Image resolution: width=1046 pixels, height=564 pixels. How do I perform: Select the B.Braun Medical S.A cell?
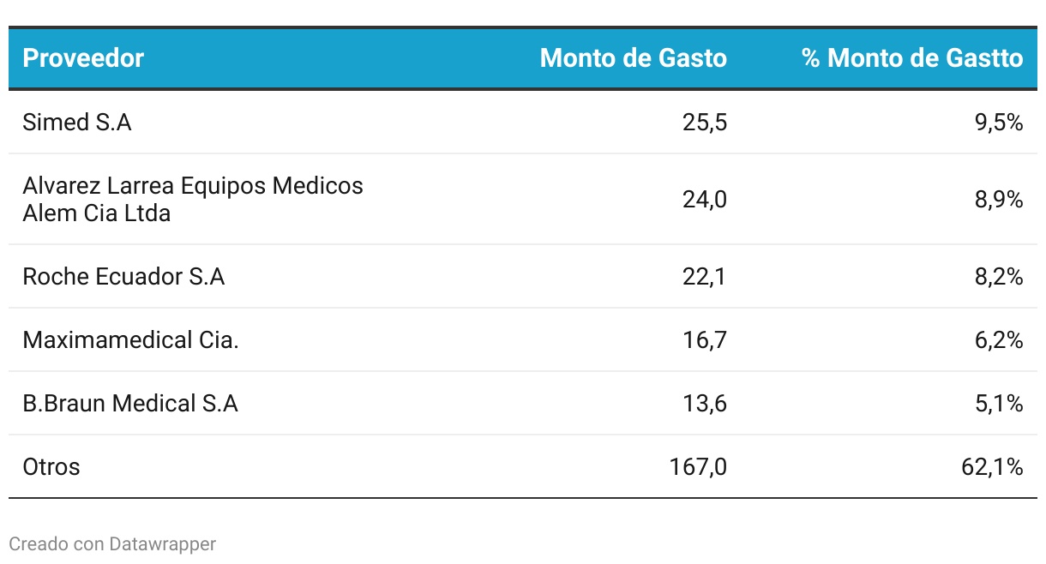130,404
